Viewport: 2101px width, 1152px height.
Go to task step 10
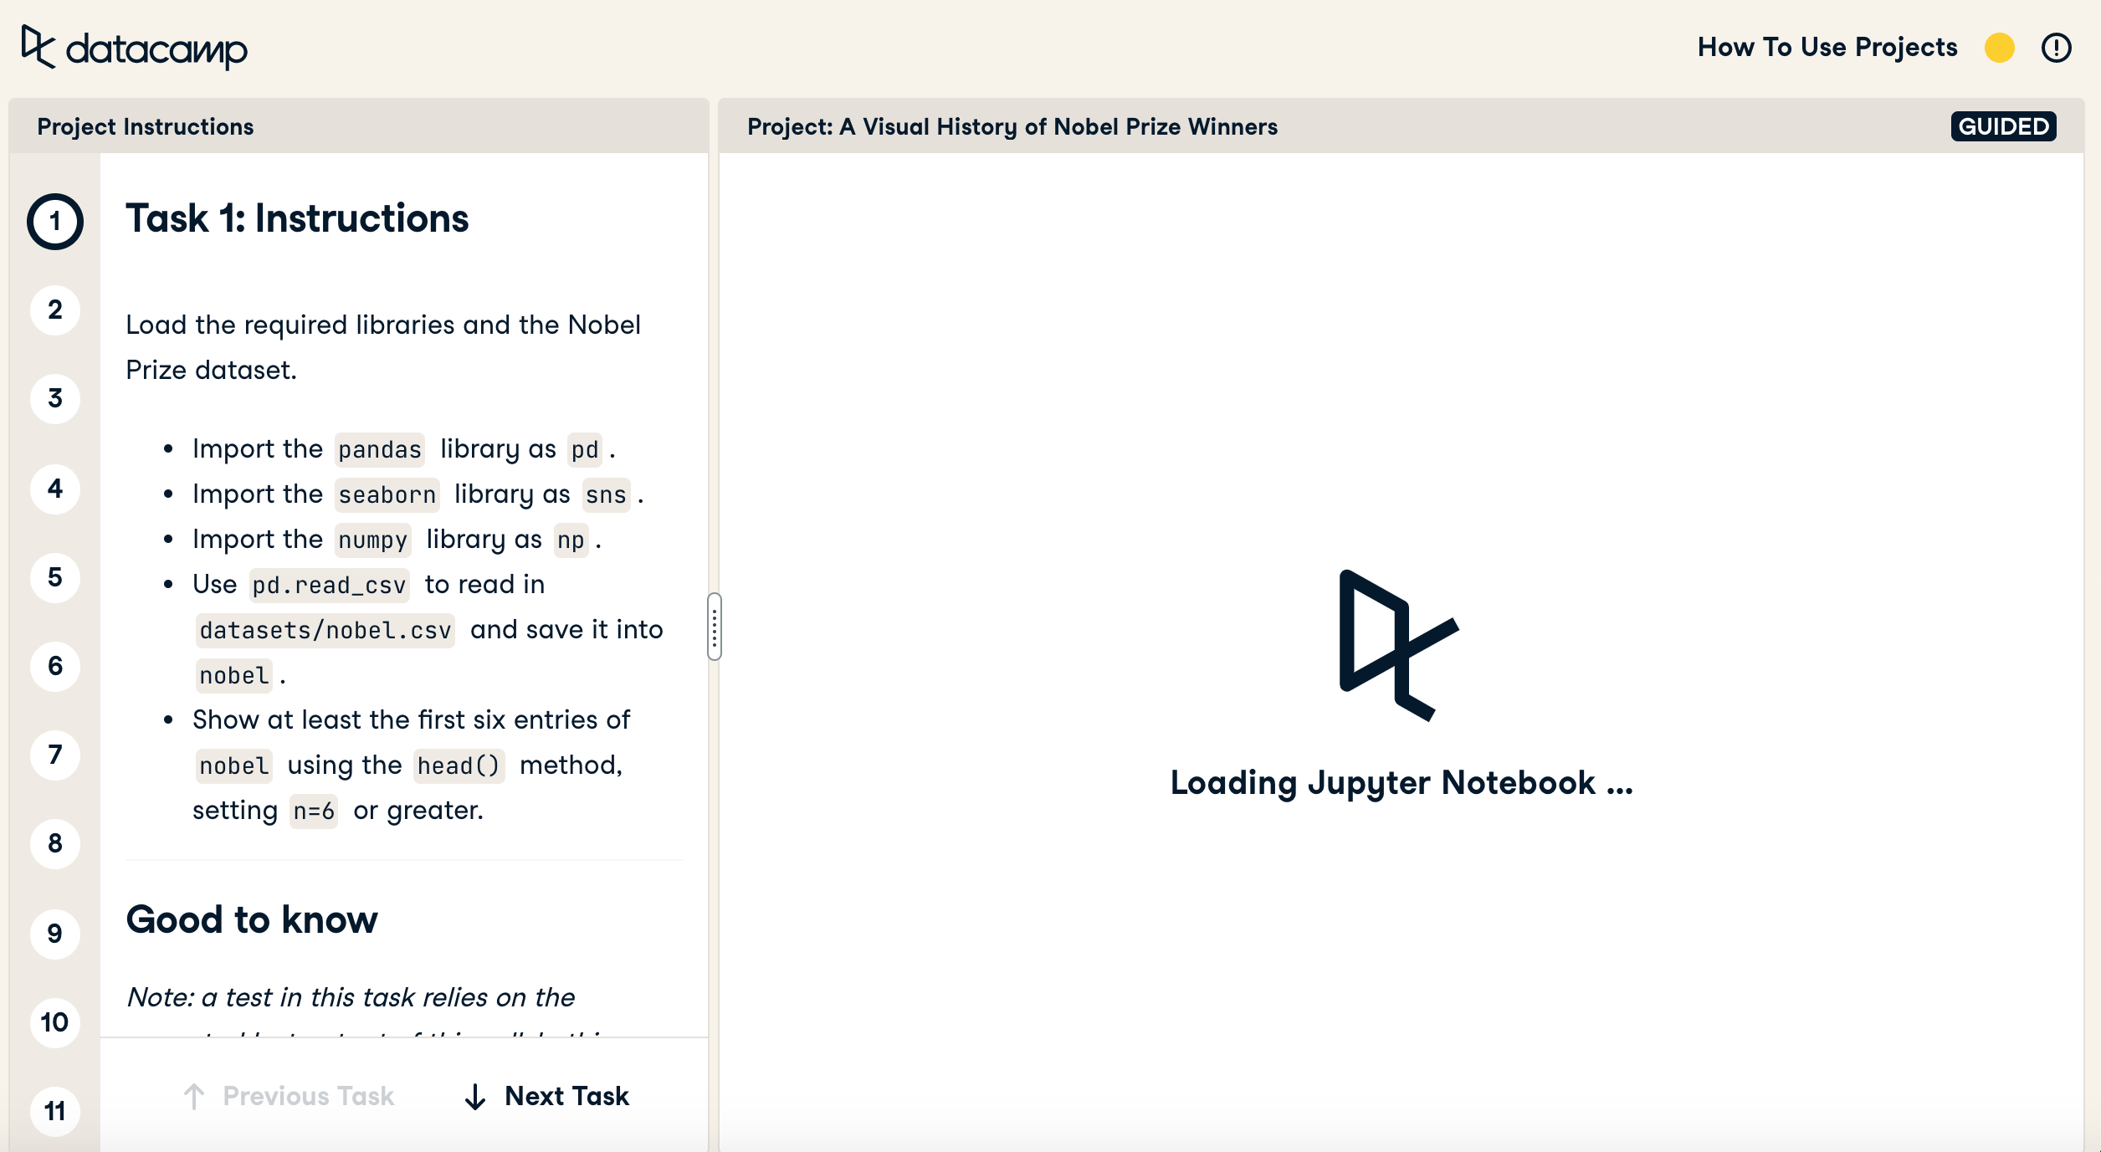tap(55, 1021)
